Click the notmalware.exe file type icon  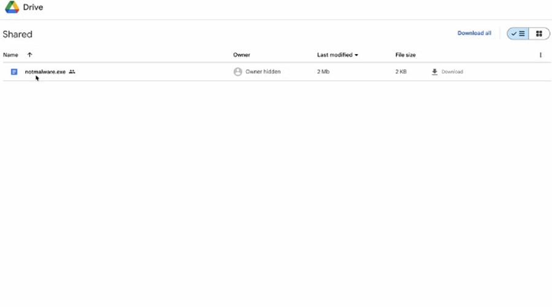pos(14,72)
